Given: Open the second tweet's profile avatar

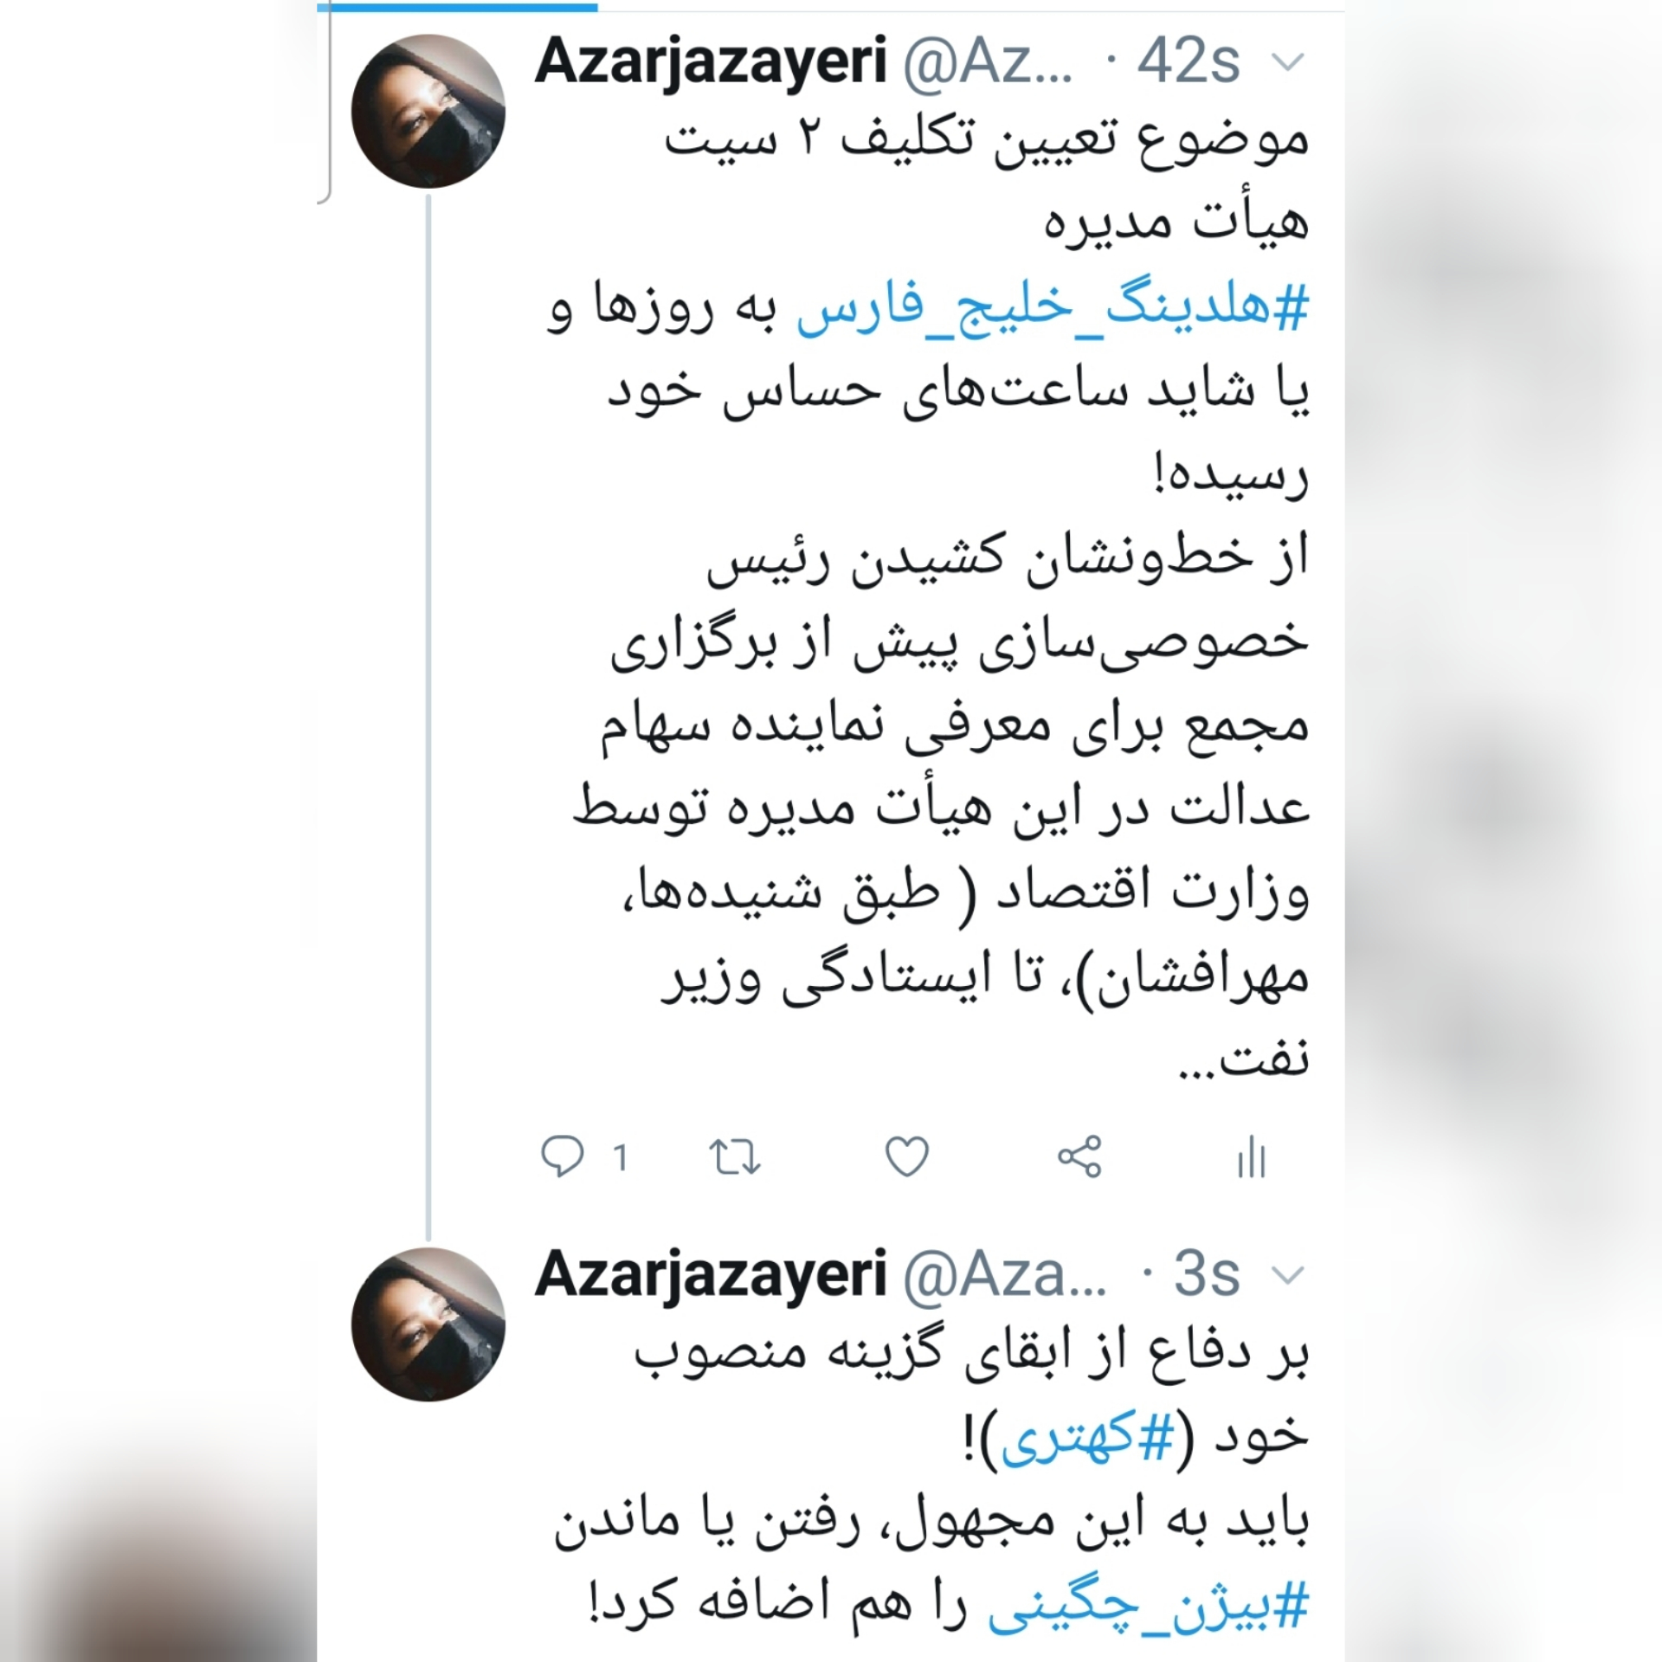Looking at the screenshot, I should pyautogui.click(x=428, y=1324).
